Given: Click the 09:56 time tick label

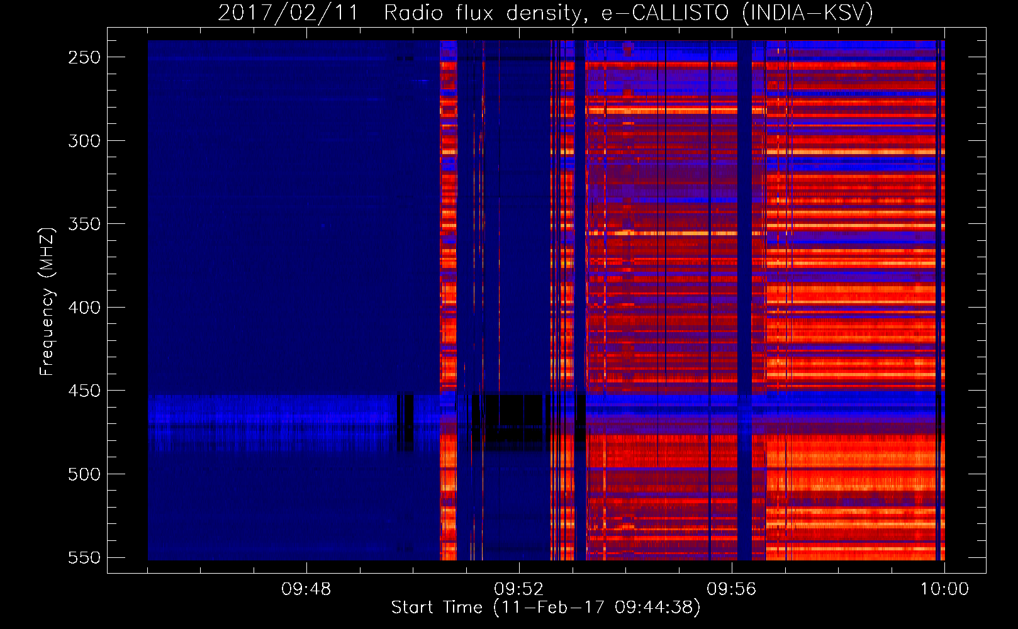Looking at the screenshot, I should [732, 589].
